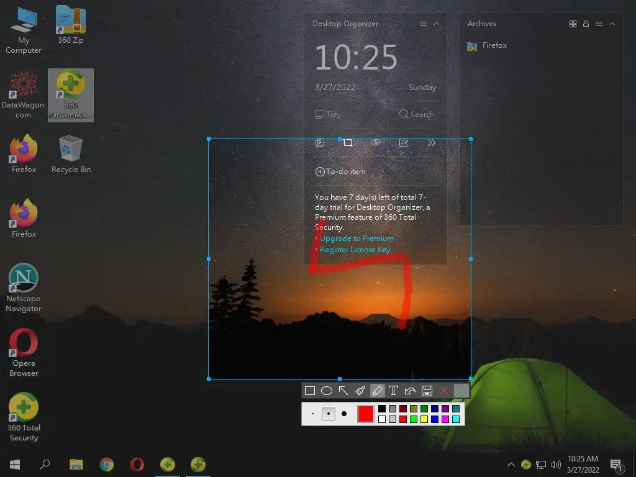Pick the olive color swatch

pos(413,409)
